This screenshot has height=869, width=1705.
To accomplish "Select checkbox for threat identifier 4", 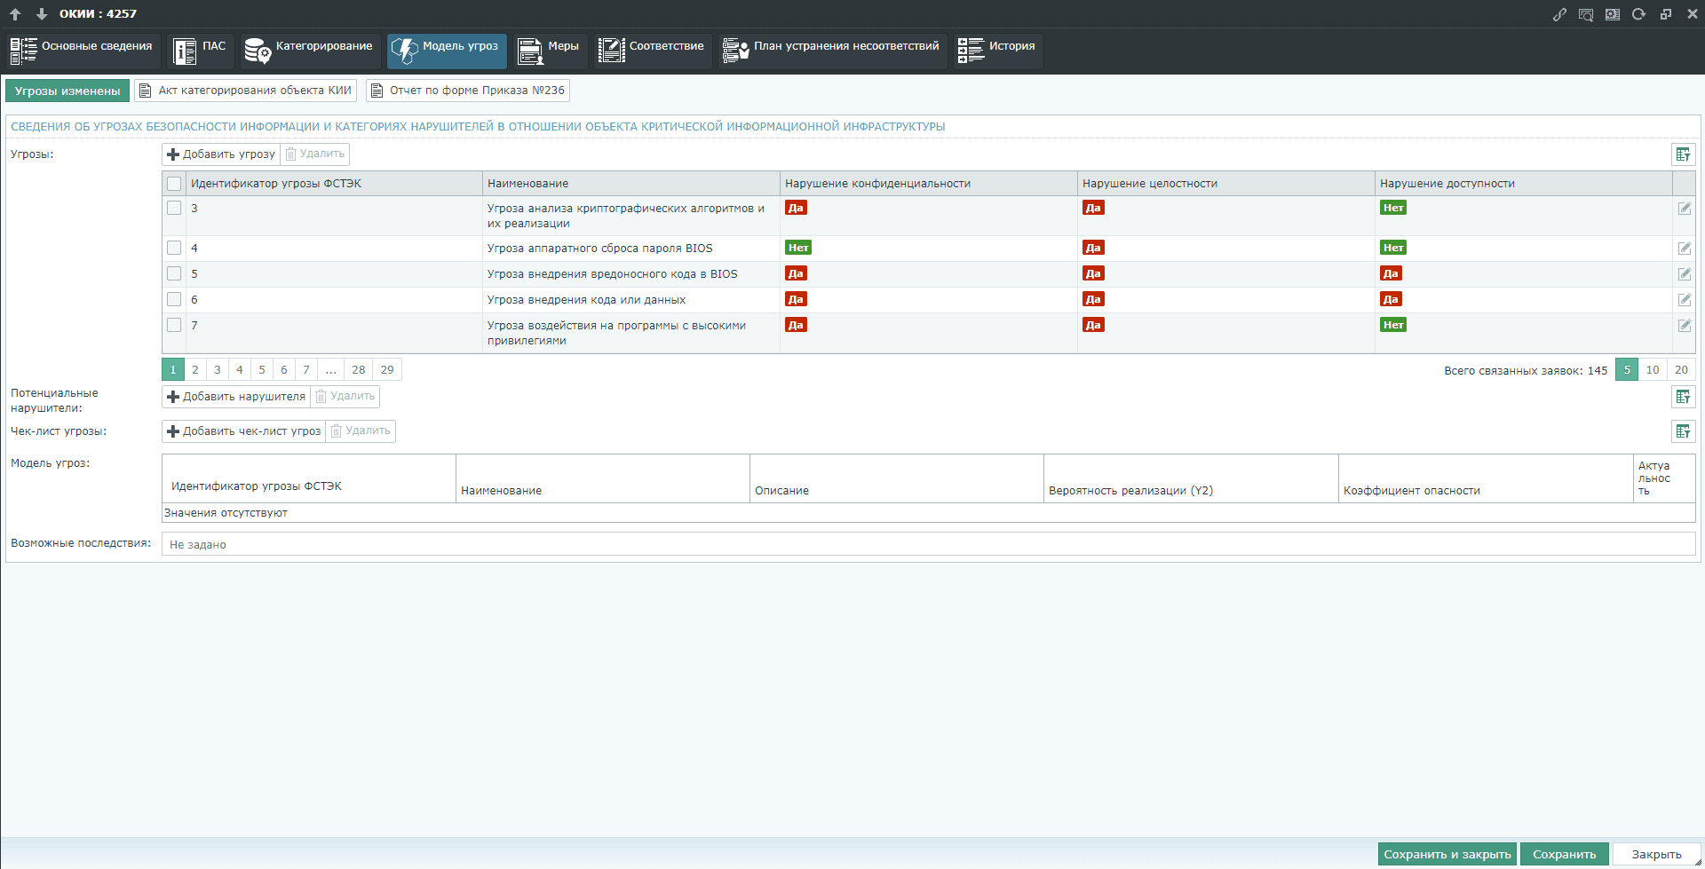I will click(x=174, y=249).
